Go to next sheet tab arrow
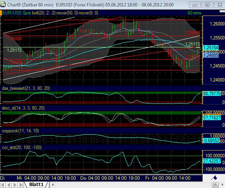Image resolution: width=225 pixels, height=188 pixels. click(x=15, y=185)
